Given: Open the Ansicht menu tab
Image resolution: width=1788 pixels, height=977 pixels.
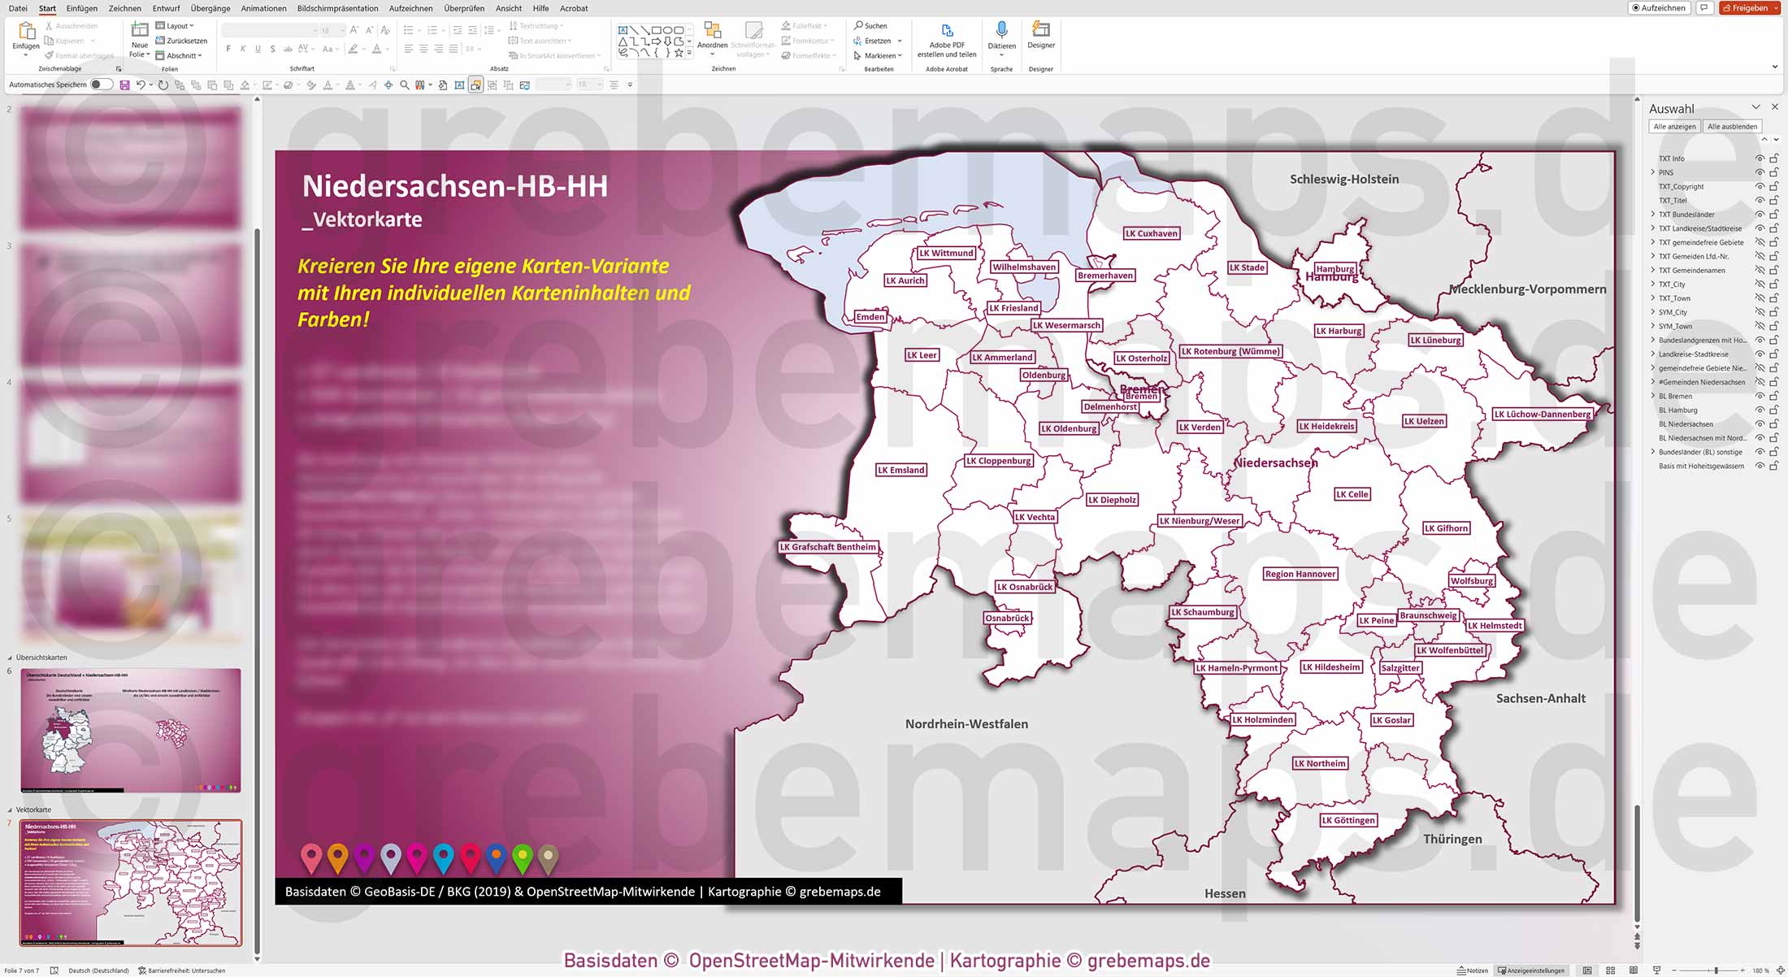Looking at the screenshot, I should (509, 8).
